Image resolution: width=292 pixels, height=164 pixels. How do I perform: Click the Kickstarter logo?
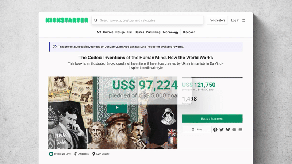pyautogui.click(x=67, y=20)
